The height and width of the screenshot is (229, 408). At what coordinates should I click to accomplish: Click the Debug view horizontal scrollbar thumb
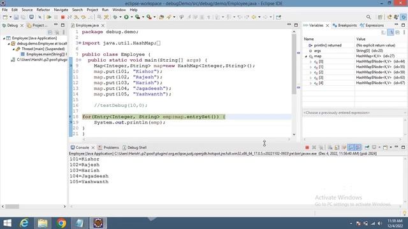(x=12, y=206)
